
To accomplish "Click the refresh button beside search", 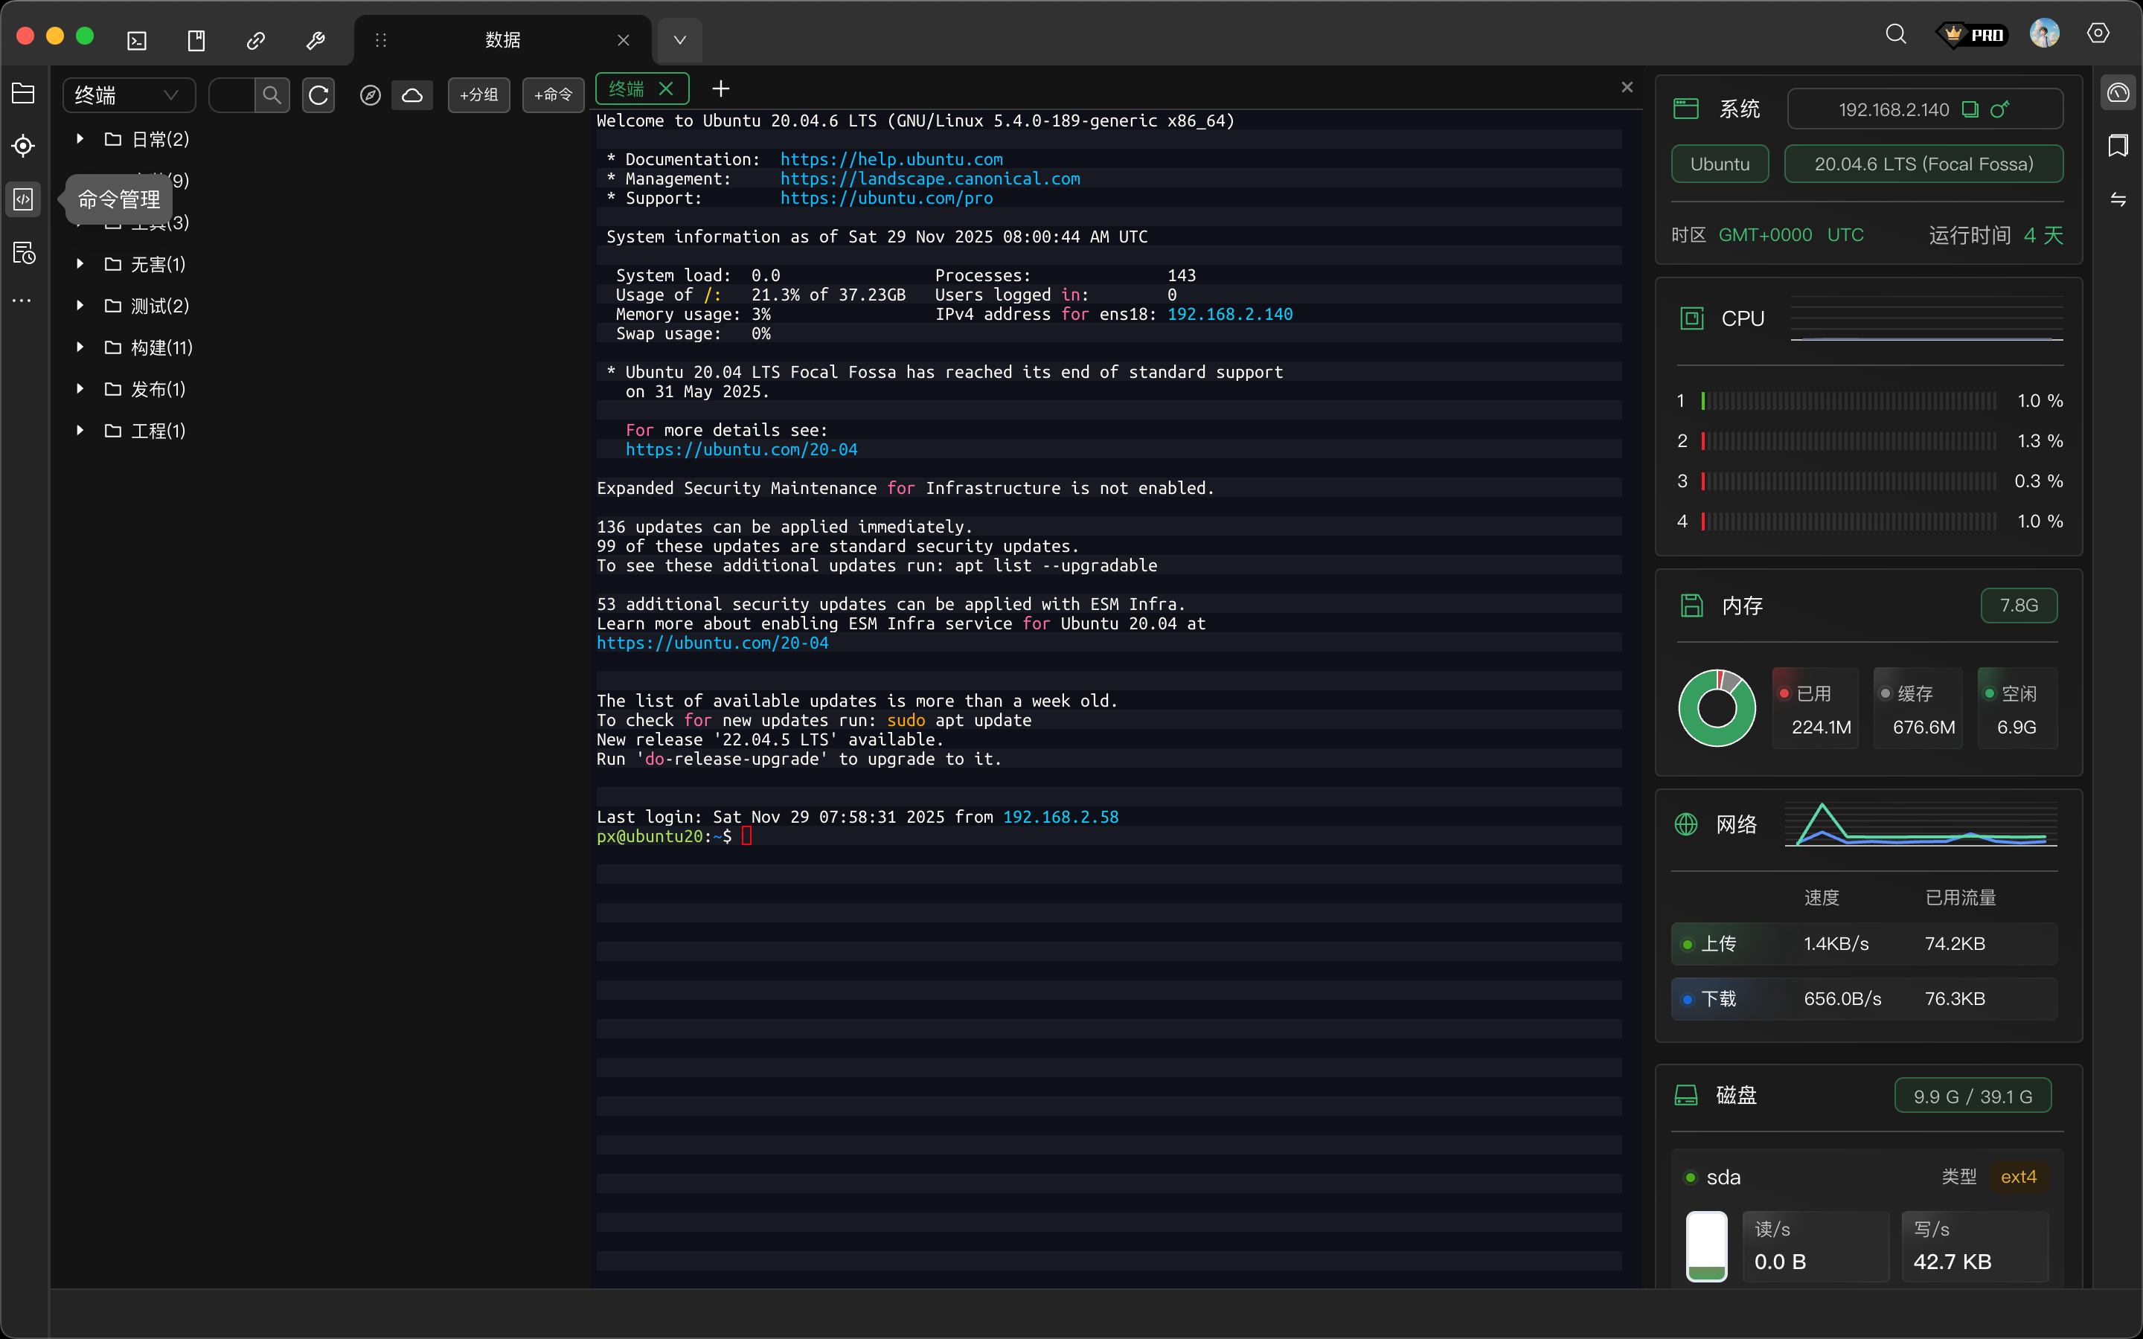I will pyautogui.click(x=318, y=94).
